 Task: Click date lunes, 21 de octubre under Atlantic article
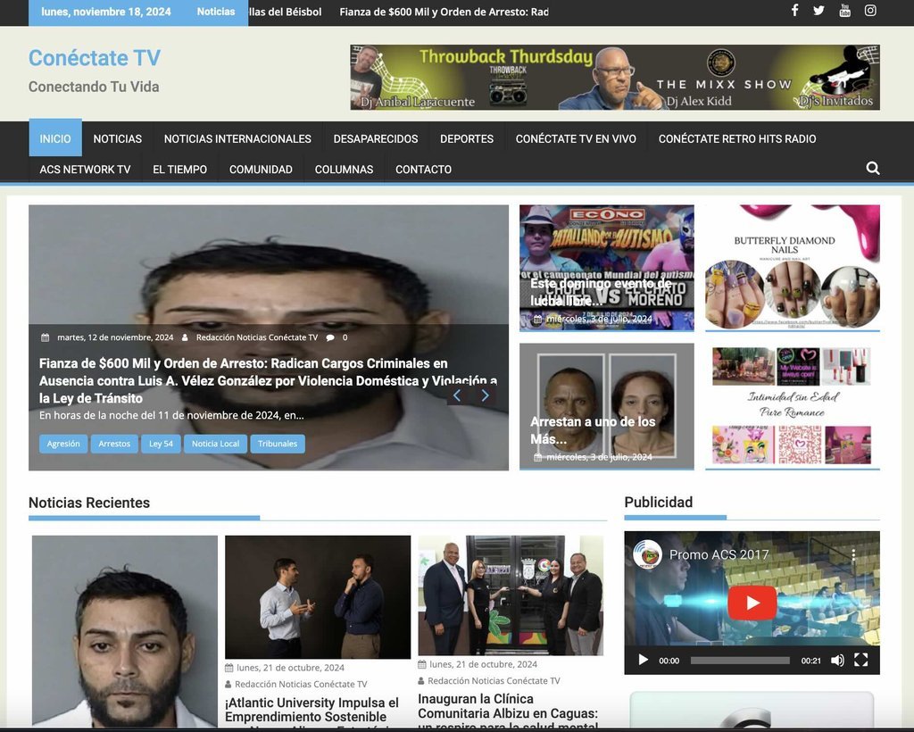click(290, 668)
